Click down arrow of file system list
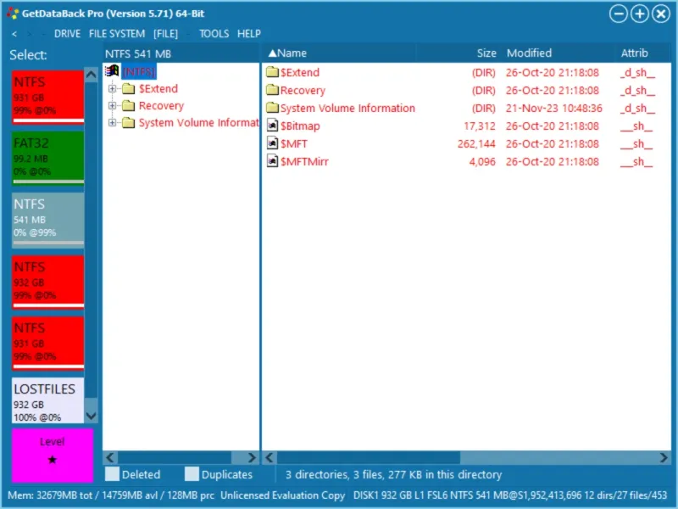This screenshot has width=678, height=509. point(92,416)
